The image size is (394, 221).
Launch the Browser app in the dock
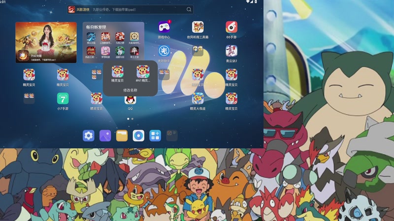coord(138,136)
